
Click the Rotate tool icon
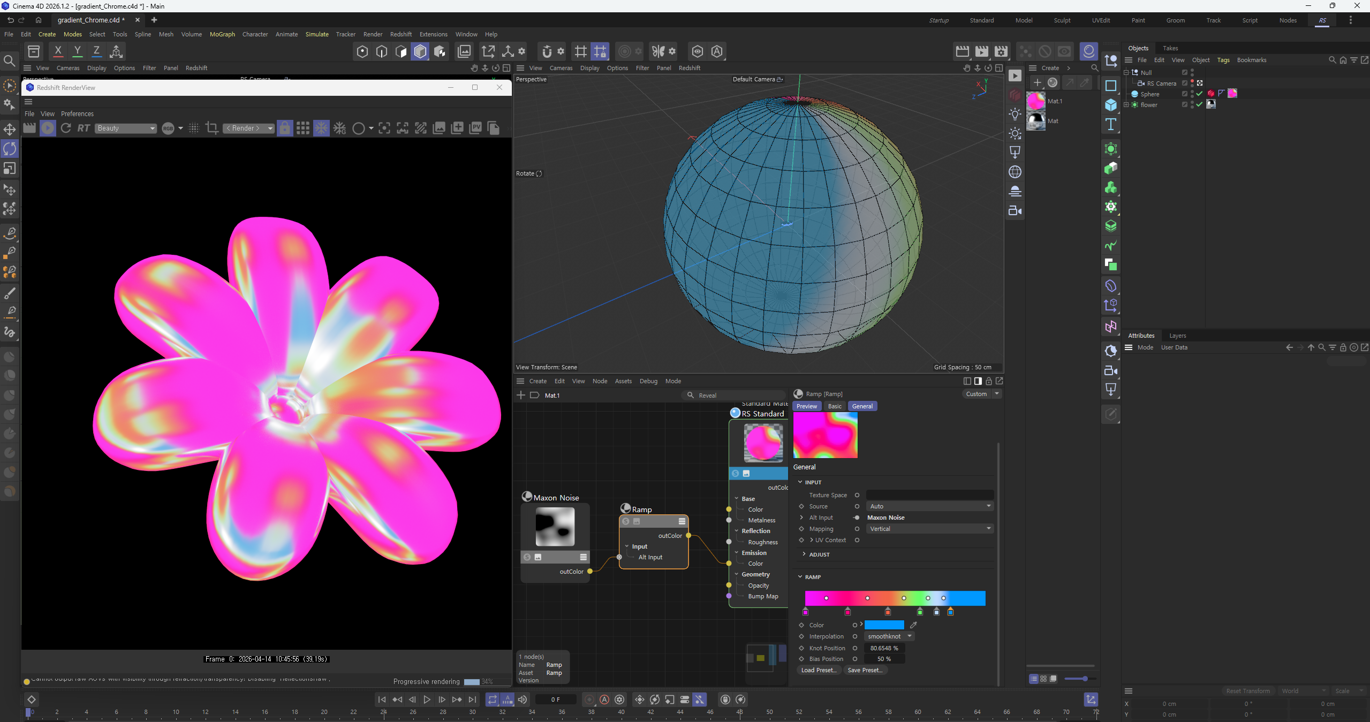pos(10,149)
